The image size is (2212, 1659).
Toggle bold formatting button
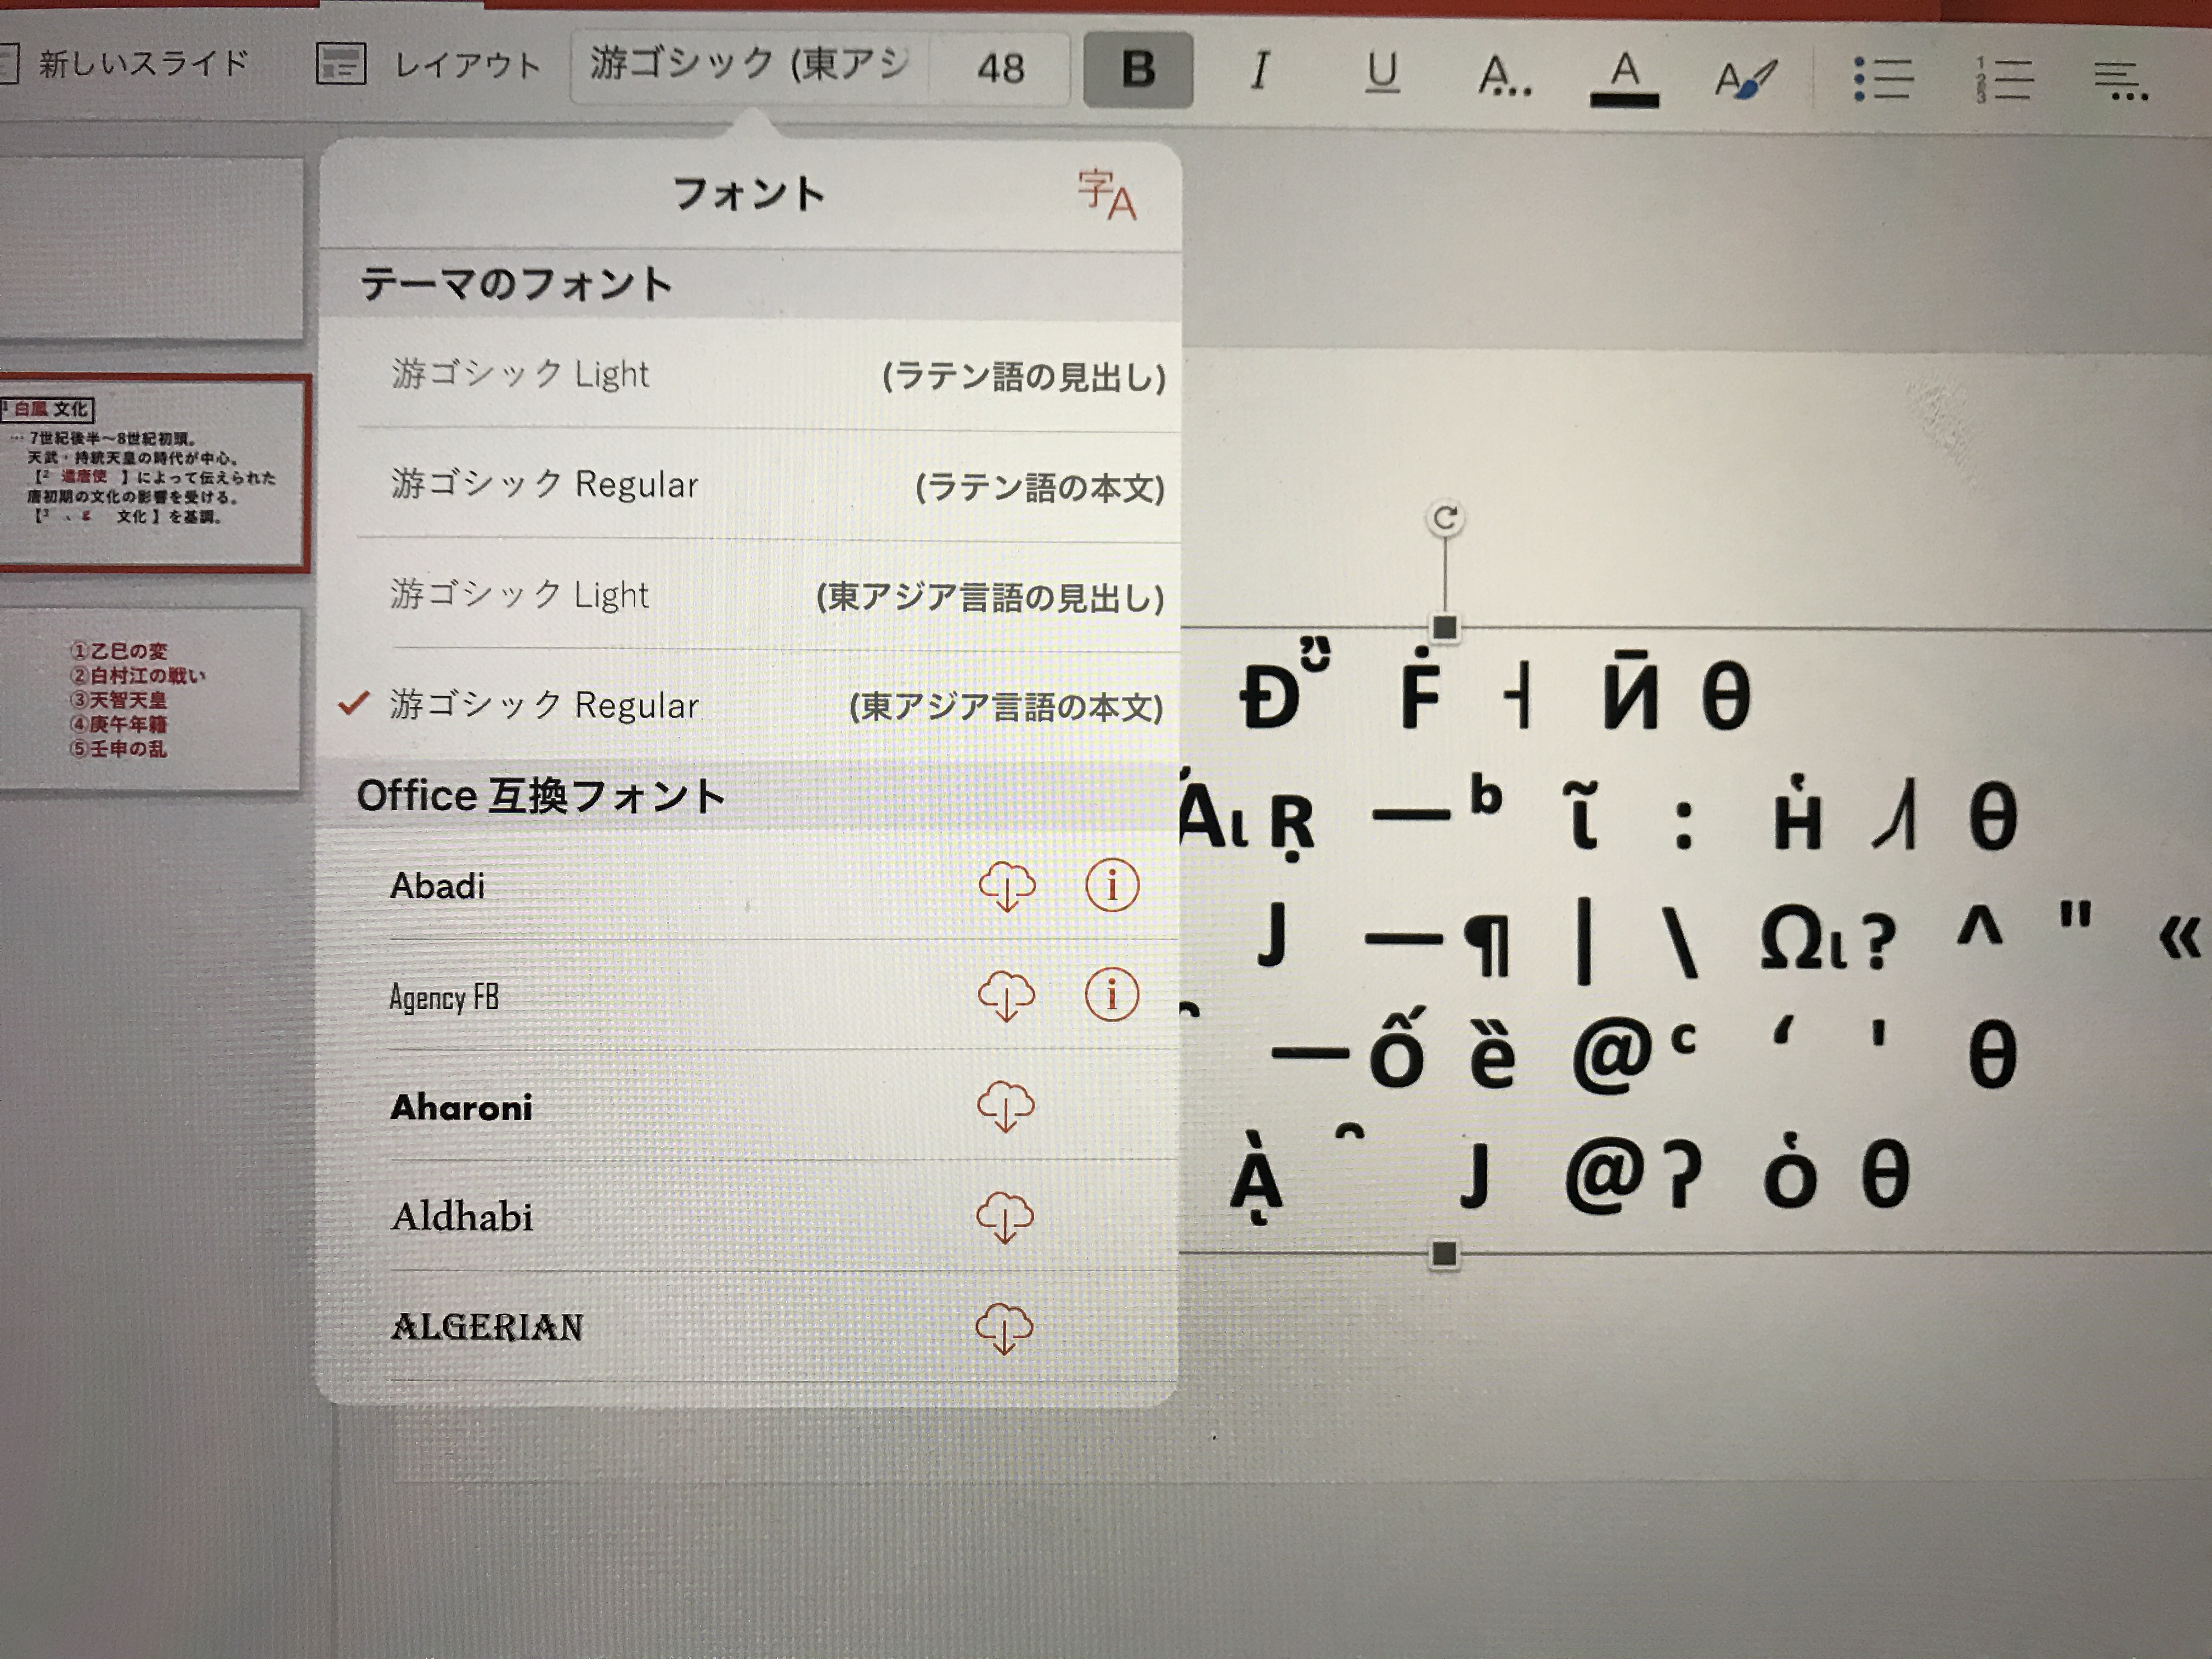(x=1138, y=70)
